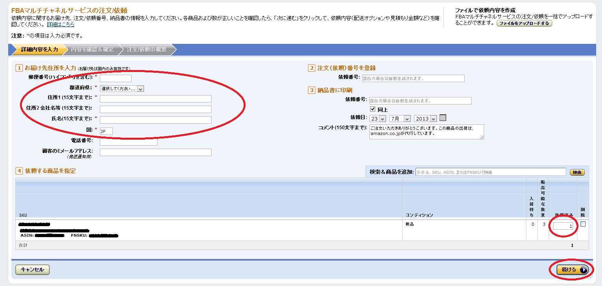Select the product search text box
This screenshot has width=602, height=286.
click(x=490, y=172)
